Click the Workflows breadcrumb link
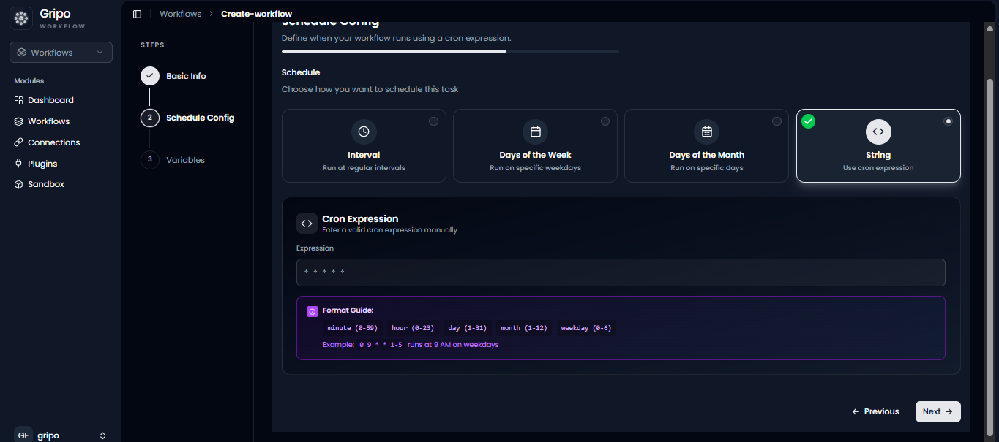This screenshot has height=442, width=999. 180,14
